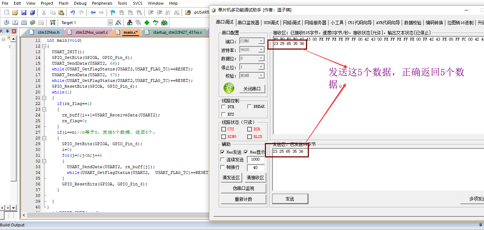Comment selection toolbar icon

coord(168,13)
